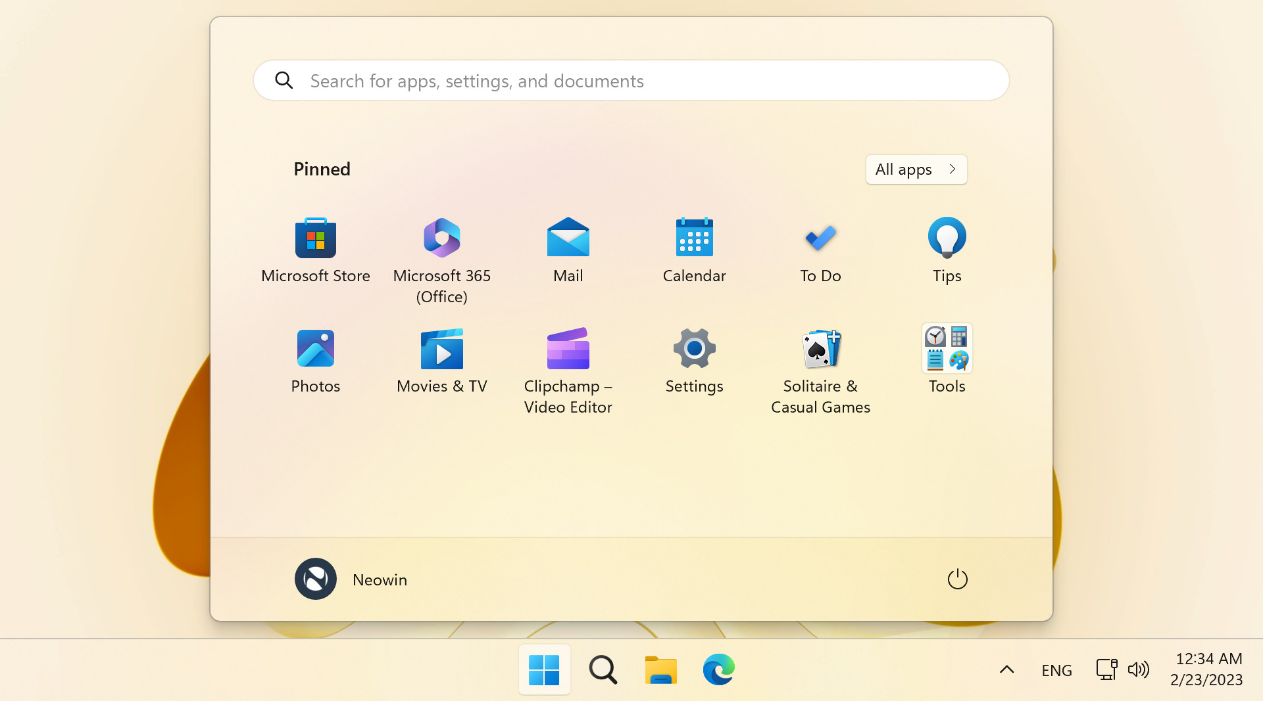Open Search from the taskbar
This screenshot has height=701, width=1263.
click(603, 670)
